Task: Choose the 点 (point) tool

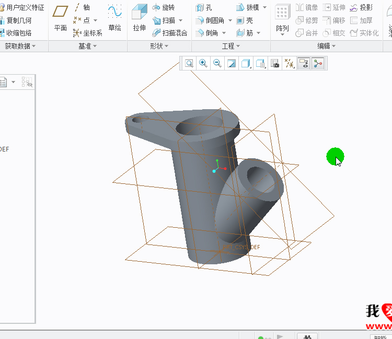Action: pos(82,20)
